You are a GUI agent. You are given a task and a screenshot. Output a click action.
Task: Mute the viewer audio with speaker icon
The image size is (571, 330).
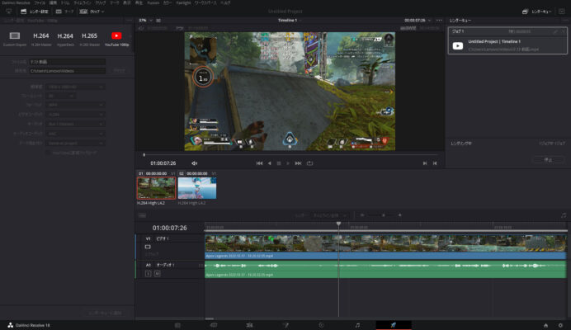coord(195,163)
